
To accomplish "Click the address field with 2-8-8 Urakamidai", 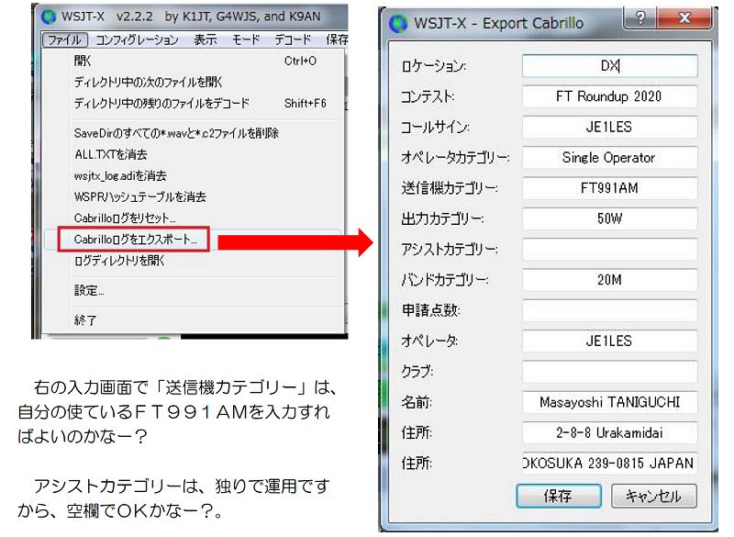I will pyautogui.click(x=609, y=432).
